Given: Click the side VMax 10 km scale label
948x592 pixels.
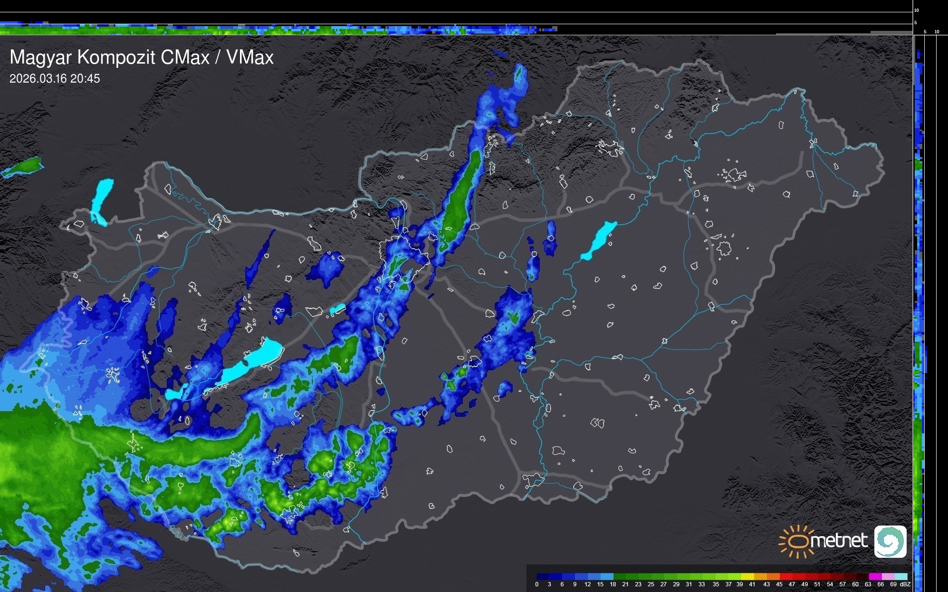Looking at the screenshot, I should coord(937,32).
